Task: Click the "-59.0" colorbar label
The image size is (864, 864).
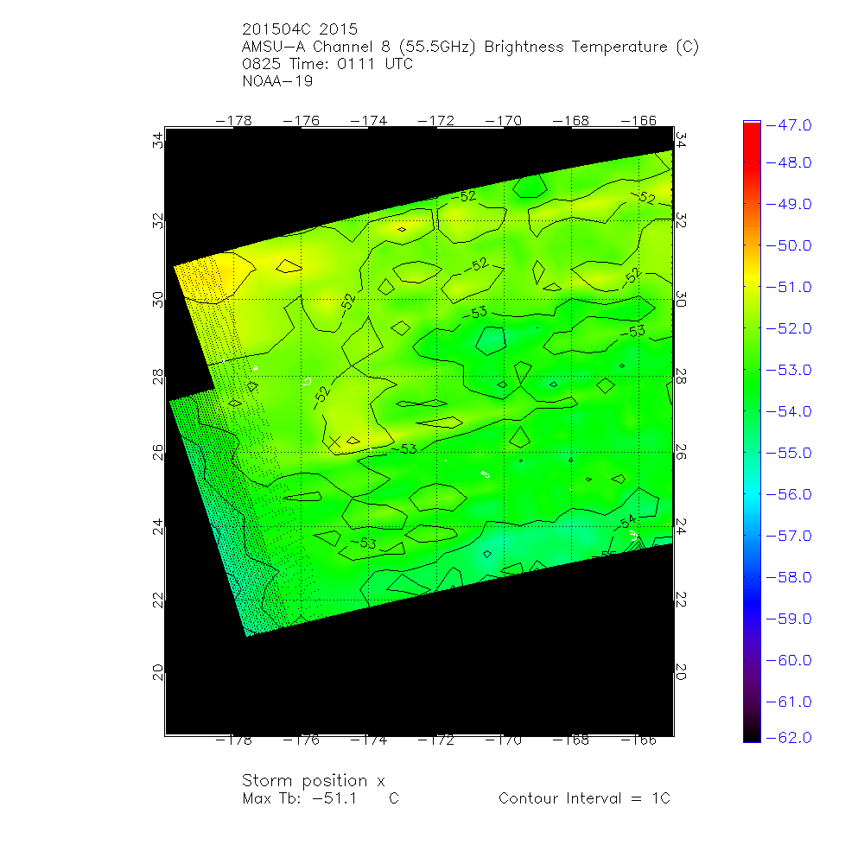Action: click(789, 619)
